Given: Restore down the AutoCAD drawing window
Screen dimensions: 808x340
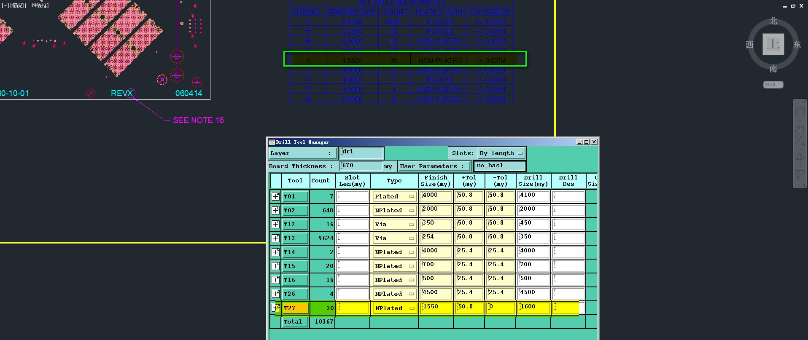Looking at the screenshot, I should (793, 6).
